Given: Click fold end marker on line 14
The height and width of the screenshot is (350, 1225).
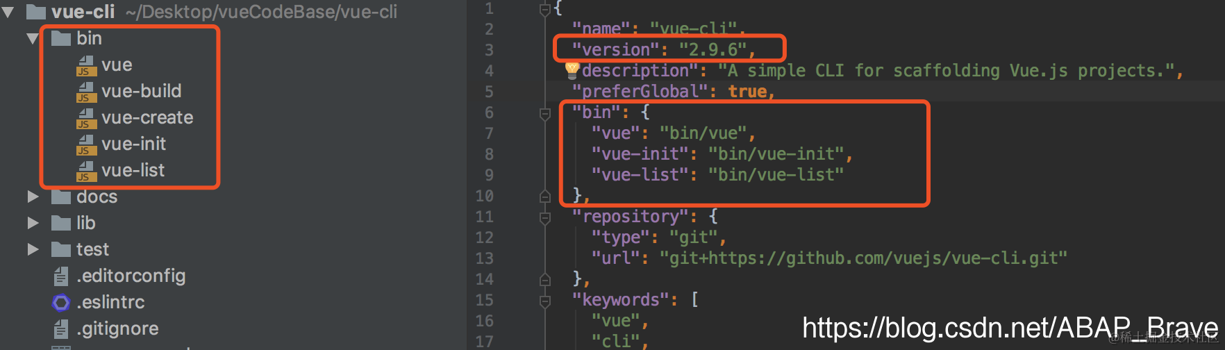Looking at the screenshot, I should [545, 280].
